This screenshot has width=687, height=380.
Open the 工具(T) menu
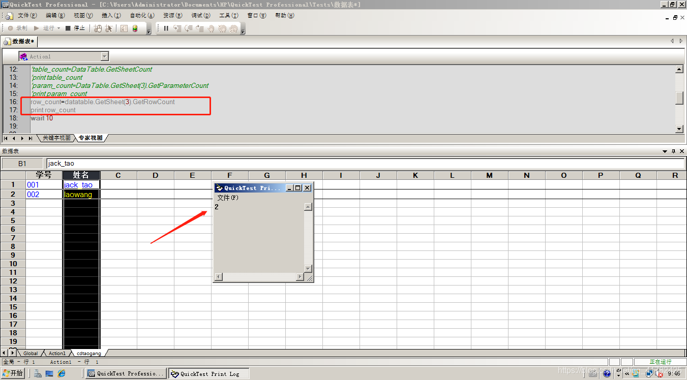(x=229, y=16)
